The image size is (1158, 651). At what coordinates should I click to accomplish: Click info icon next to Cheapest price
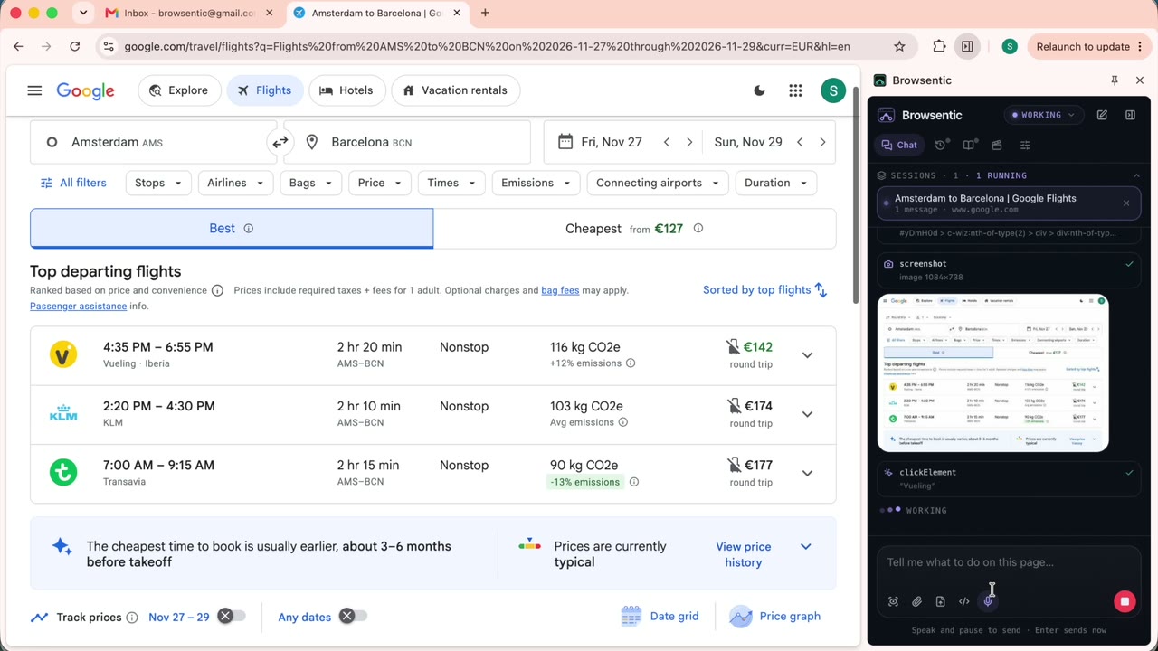(698, 229)
